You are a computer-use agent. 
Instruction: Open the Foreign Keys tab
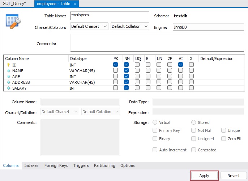click(56, 165)
